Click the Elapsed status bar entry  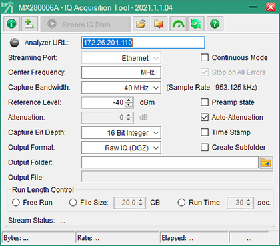click(194, 238)
